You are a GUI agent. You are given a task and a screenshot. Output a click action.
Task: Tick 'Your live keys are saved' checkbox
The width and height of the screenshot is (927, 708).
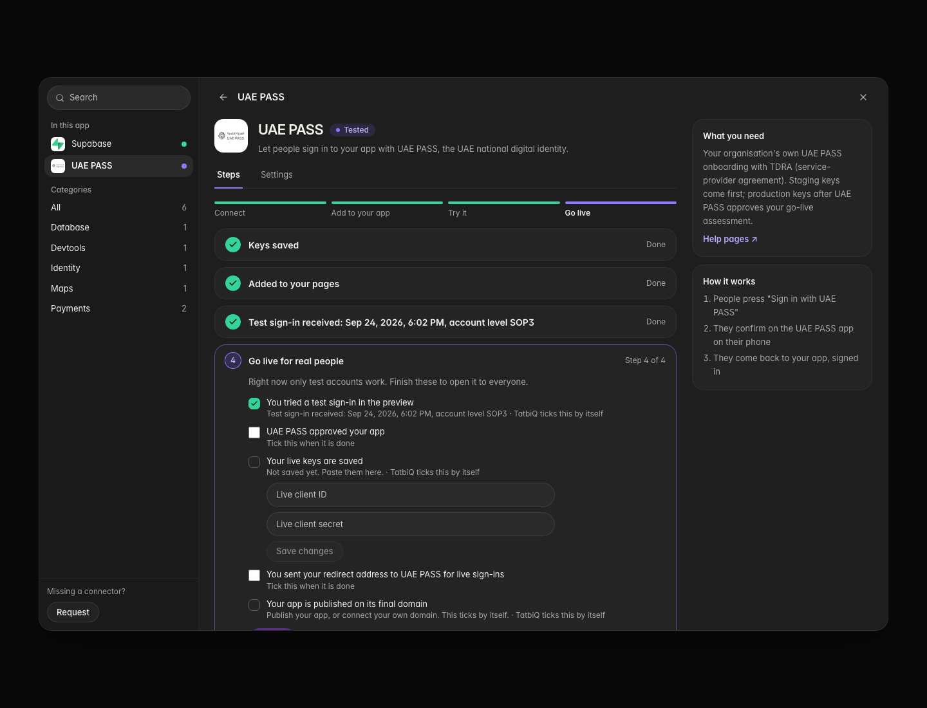(254, 462)
